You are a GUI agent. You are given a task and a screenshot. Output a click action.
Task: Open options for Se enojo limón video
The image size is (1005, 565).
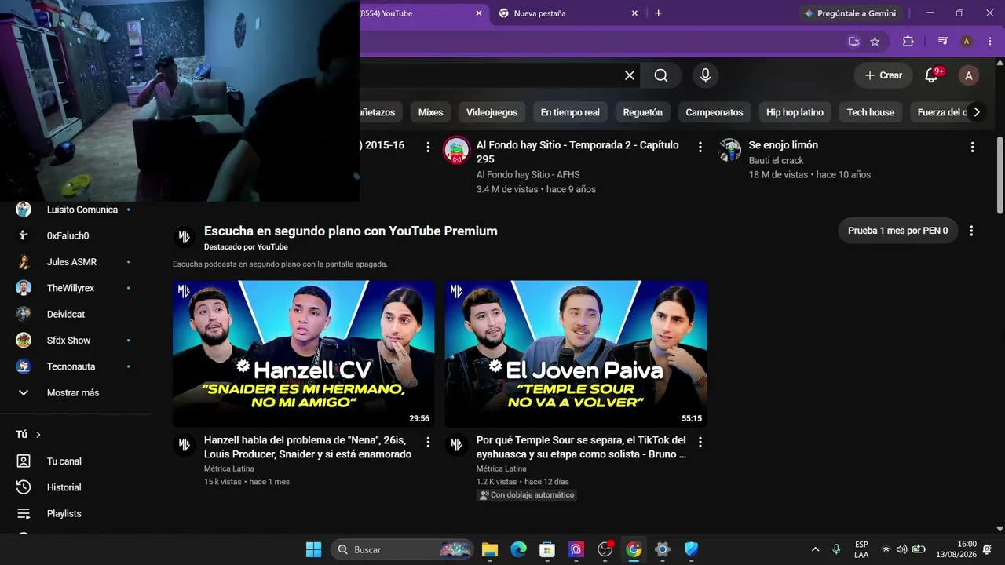[972, 147]
